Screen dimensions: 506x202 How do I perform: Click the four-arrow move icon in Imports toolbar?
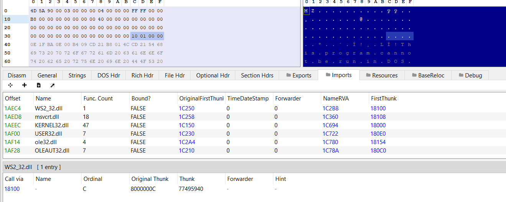[x=10, y=85]
